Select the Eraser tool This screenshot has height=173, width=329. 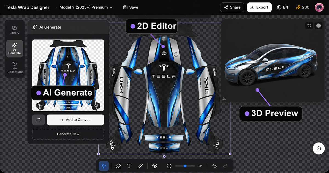[118, 166]
